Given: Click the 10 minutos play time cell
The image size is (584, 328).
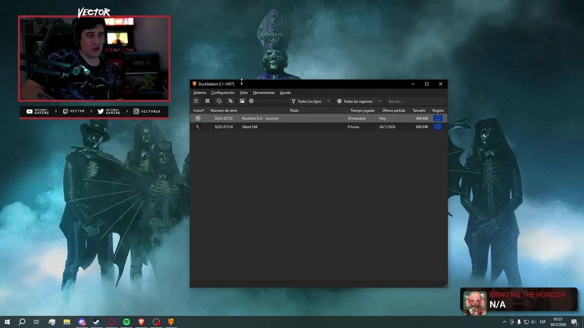Looking at the screenshot, I should coord(356,118).
